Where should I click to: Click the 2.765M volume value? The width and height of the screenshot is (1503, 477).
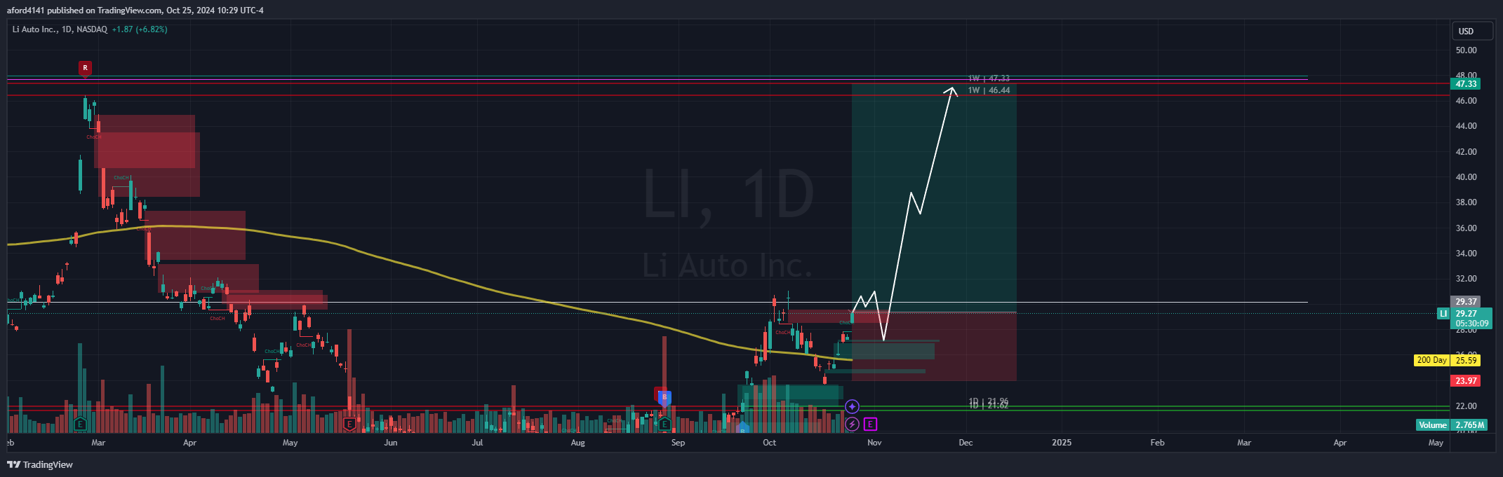(1469, 425)
